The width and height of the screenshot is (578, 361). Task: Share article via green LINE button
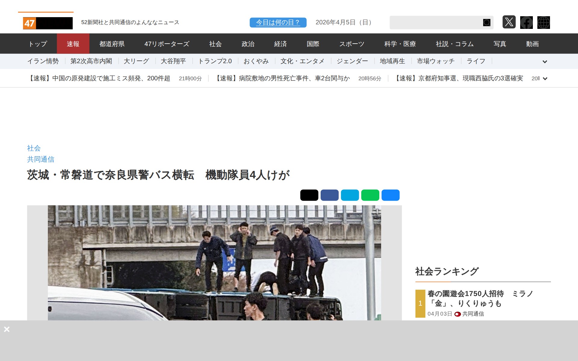click(370, 195)
